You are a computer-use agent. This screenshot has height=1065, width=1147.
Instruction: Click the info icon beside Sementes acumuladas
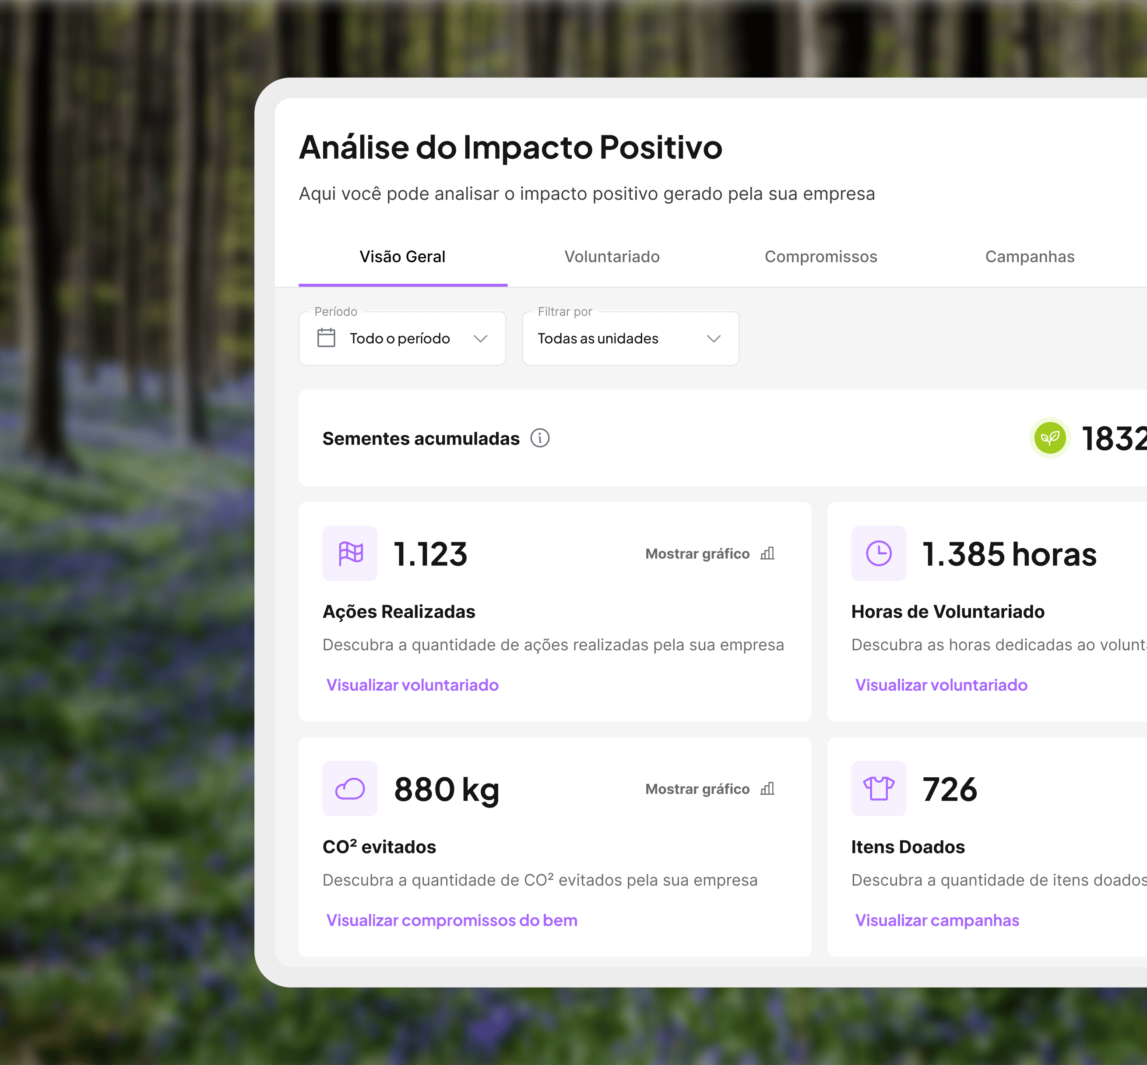(540, 438)
